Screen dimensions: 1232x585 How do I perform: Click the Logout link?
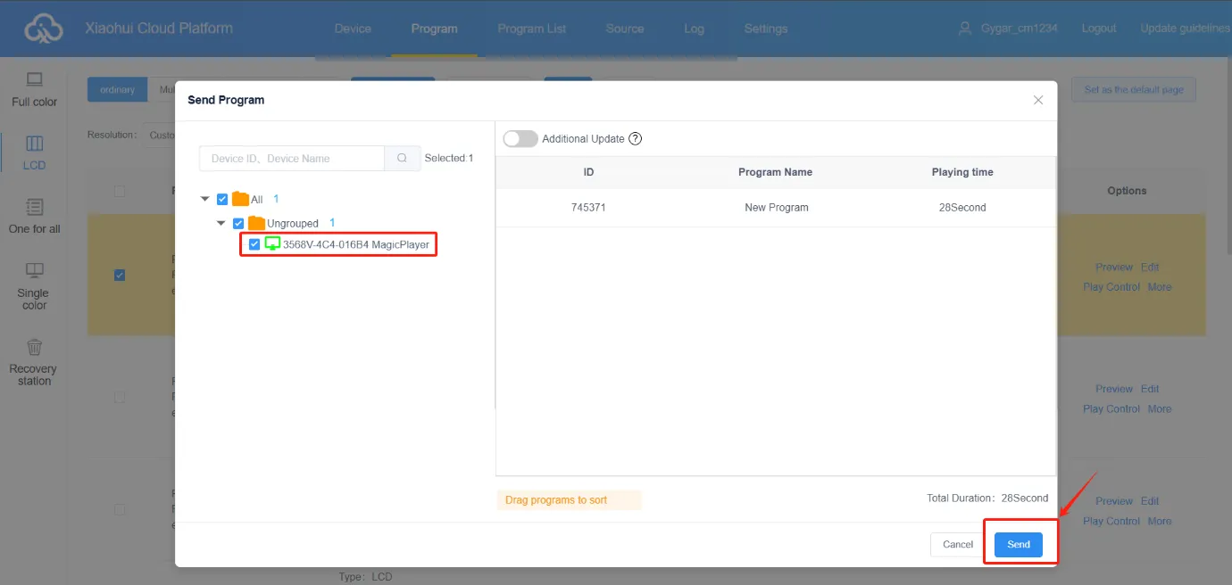pos(1099,29)
